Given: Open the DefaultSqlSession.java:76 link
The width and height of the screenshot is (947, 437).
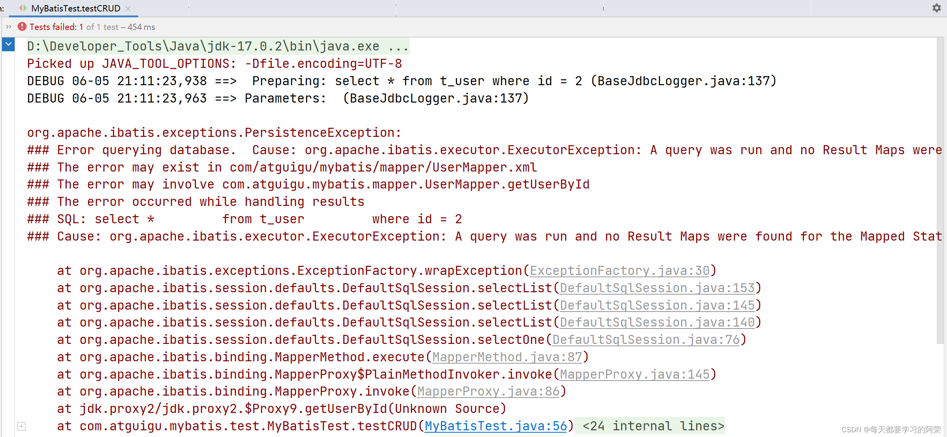Looking at the screenshot, I should tap(646, 340).
